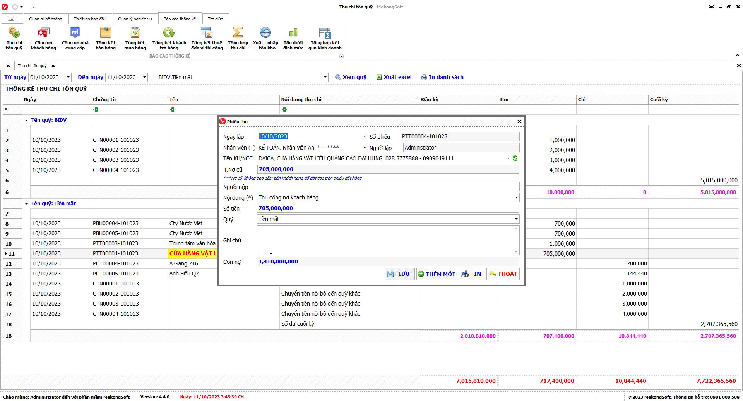Open the BIDV,Tiền mặt fund selector dropdown
The image size is (743, 401).
tap(325, 77)
